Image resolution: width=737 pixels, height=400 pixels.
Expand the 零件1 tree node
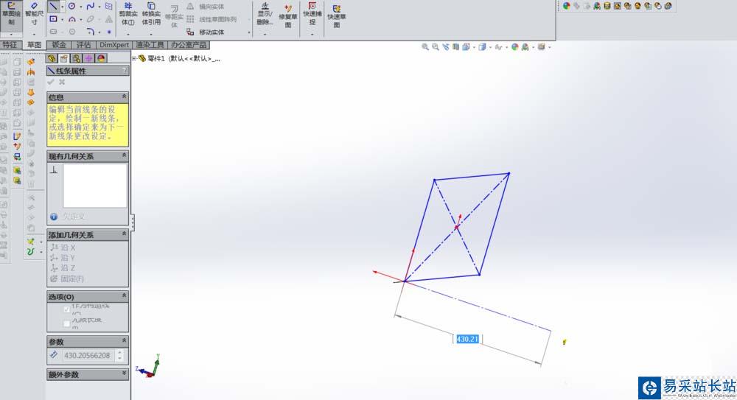point(134,59)
